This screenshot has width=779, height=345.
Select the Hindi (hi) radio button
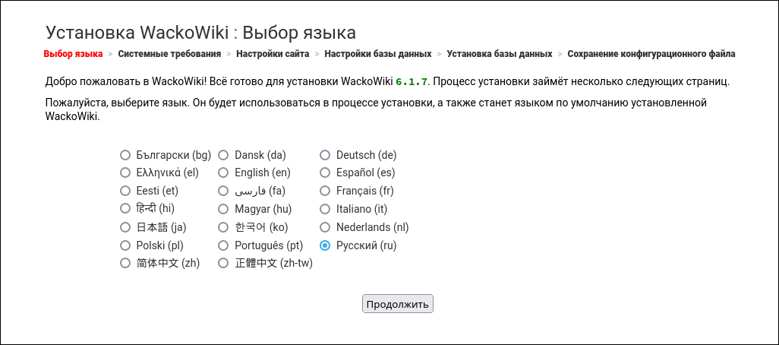click(x=125, y=209)
